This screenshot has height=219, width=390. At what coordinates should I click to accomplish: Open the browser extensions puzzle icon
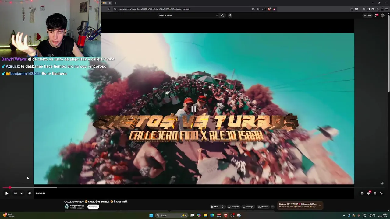[x=352, y=9]
